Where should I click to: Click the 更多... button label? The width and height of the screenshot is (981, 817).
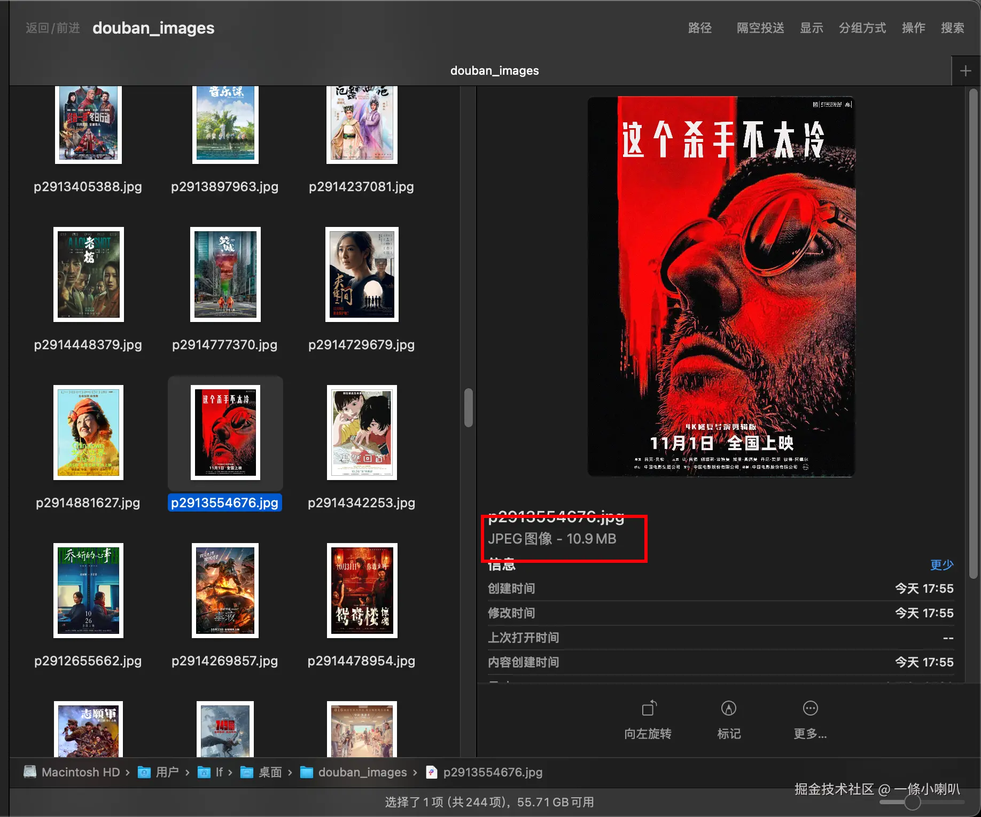810,734
